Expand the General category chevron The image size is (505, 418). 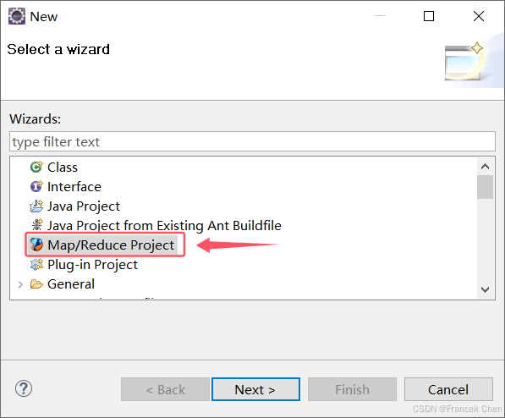[x=20, y=284]
